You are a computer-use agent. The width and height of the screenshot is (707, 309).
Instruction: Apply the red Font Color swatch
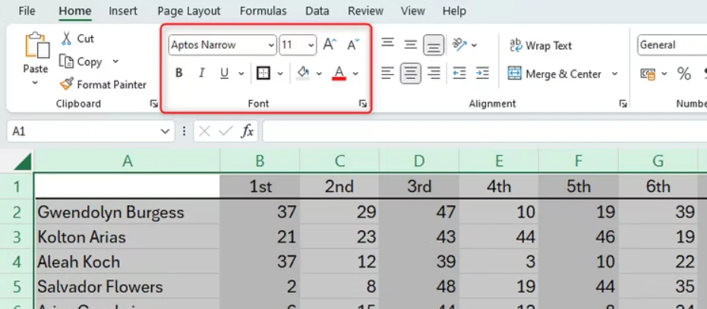[339, 74]
